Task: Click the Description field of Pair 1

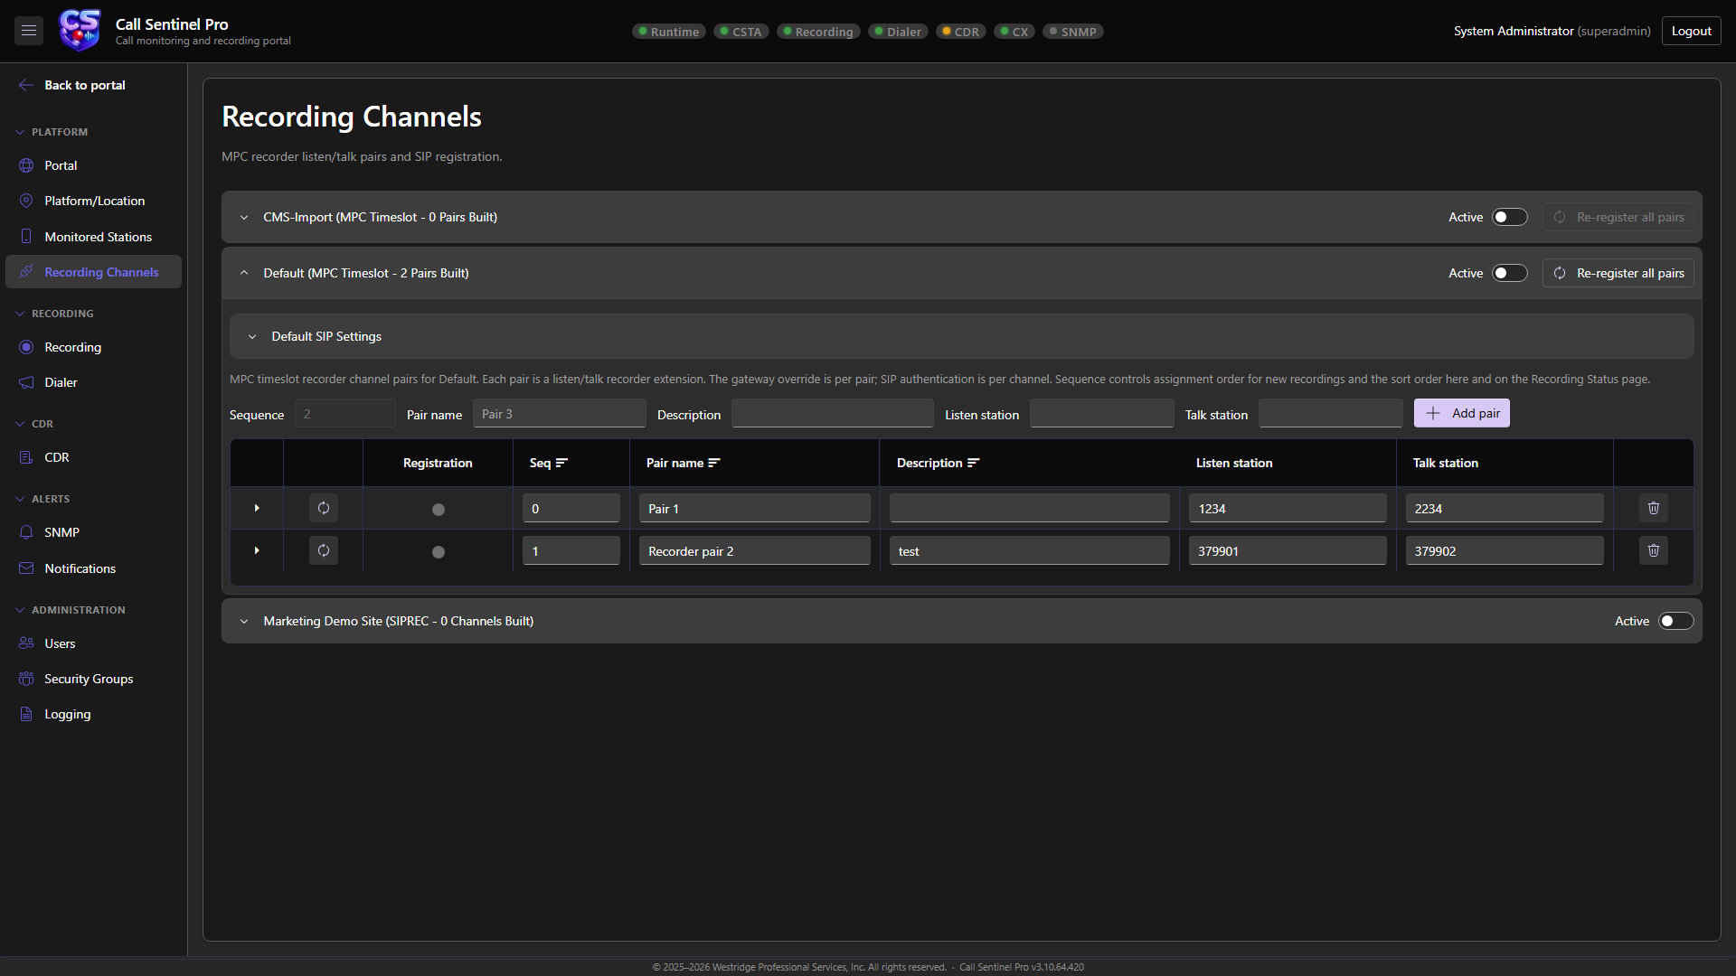Action: pos(1030,508)
